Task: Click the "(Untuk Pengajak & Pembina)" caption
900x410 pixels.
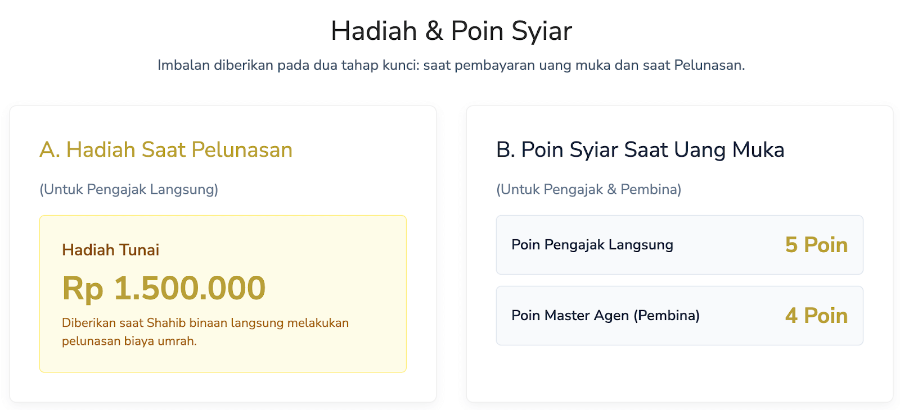Action: (588, 189)
